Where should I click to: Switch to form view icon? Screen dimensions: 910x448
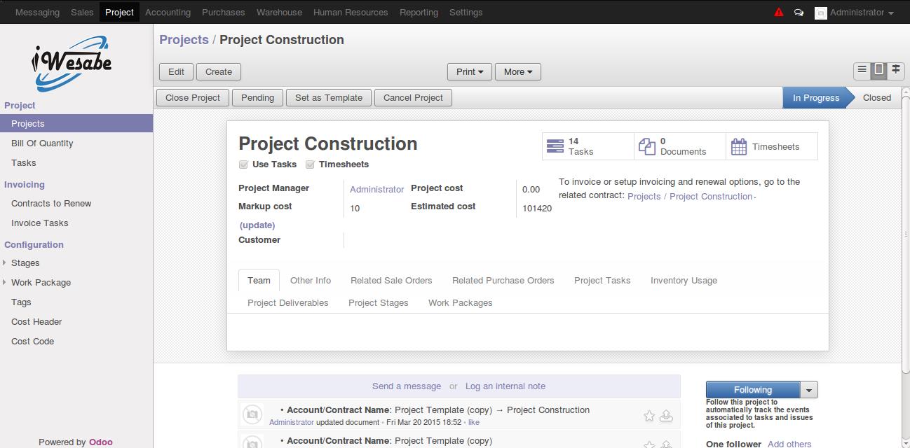tap(878, 70)
